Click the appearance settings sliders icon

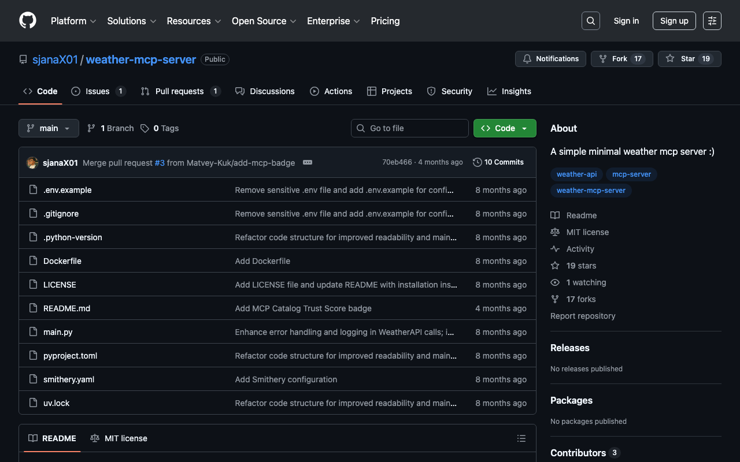click(712, 21)
